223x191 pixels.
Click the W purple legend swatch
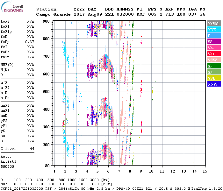(214, 42)
